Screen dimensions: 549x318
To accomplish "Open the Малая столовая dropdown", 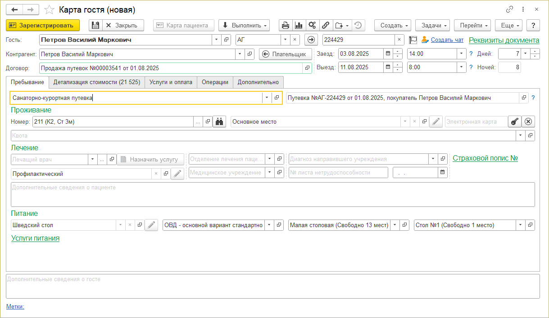I will pos(395,225).
